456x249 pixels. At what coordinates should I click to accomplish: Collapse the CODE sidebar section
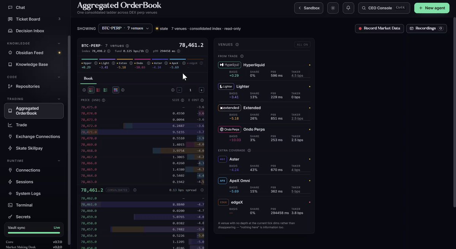(59, 77)
